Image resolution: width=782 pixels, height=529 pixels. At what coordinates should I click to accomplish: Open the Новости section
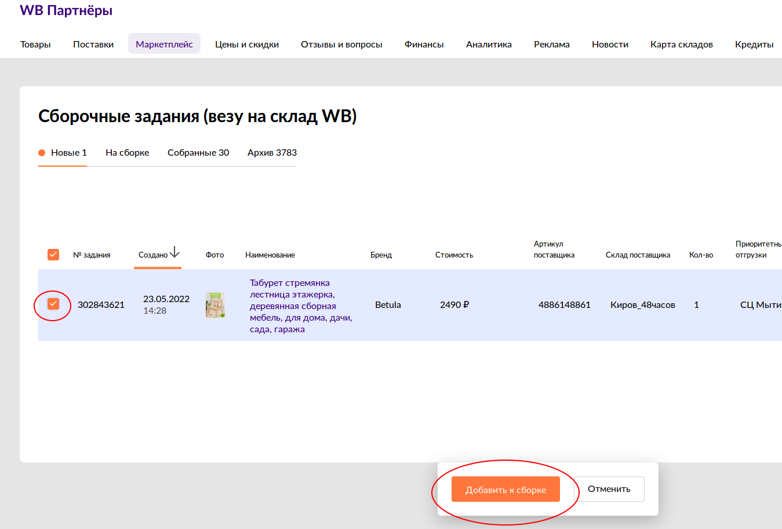(610, 44)
